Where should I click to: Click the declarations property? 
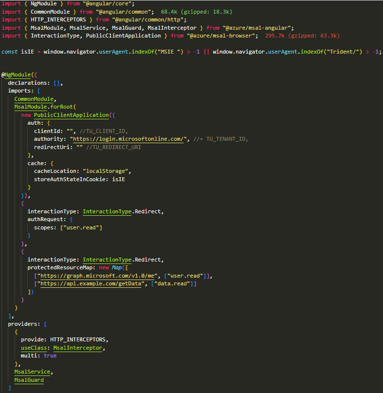pyautogui.click(x=27, y=83)
